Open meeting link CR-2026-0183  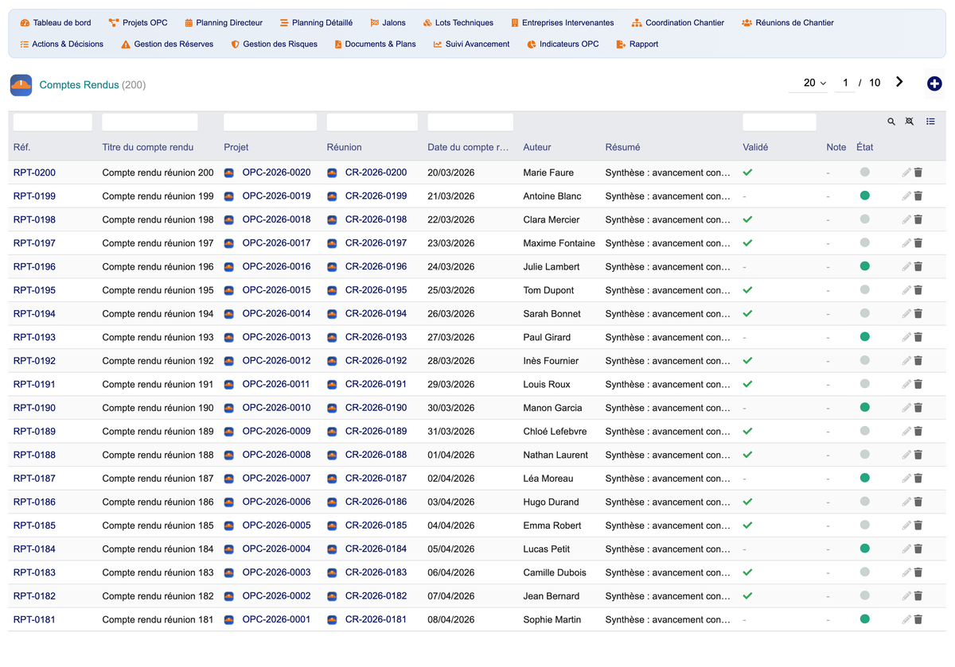click(x=376, y=572)
